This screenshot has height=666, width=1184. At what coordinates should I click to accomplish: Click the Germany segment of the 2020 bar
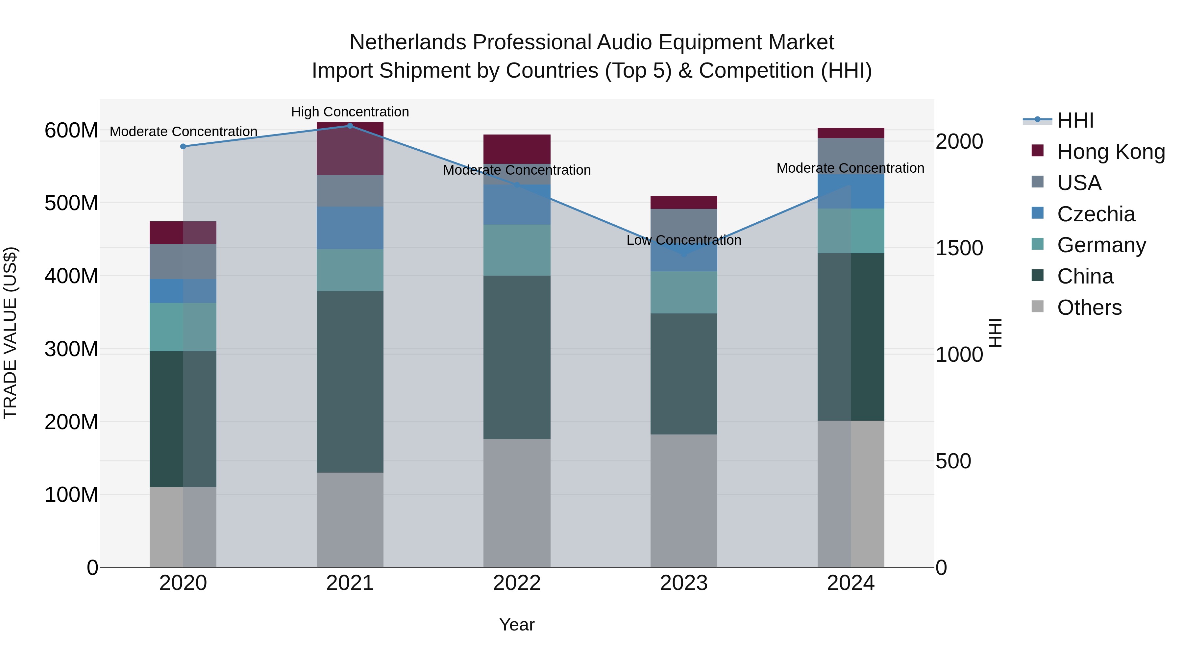coord(183,327)
